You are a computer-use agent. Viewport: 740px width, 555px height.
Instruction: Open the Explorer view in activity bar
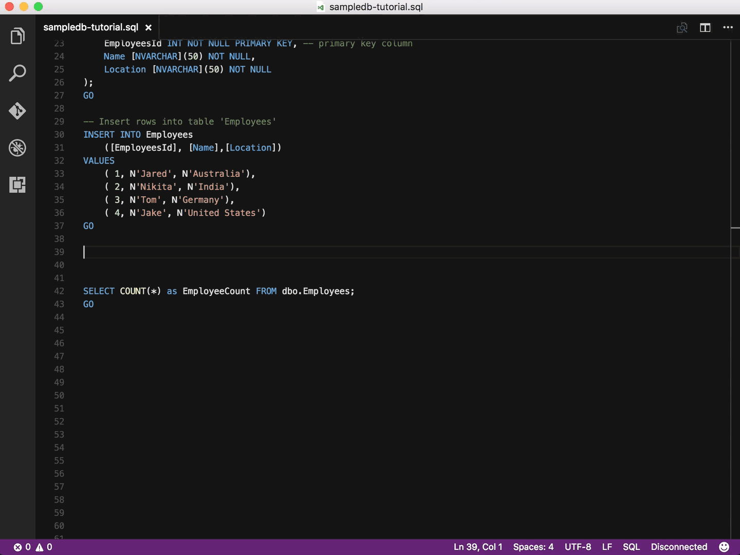coord(17,36)
